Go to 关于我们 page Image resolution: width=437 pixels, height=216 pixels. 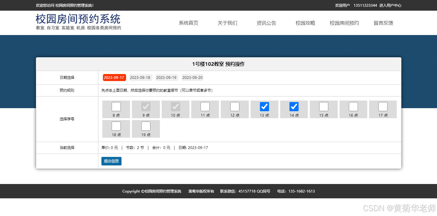coord(227,23)
